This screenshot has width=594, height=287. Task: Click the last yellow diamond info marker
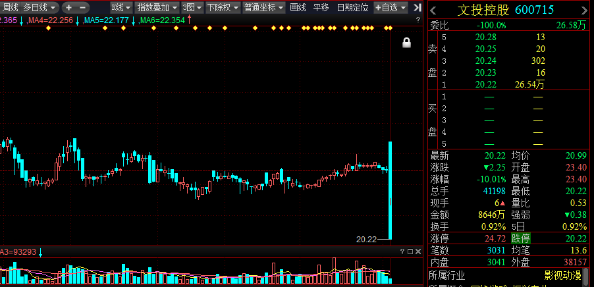[391, 28]
